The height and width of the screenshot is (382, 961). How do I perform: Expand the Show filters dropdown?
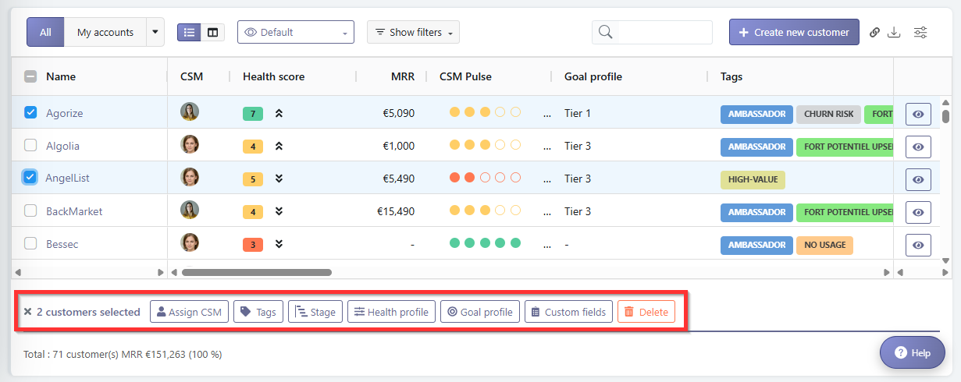click(413, 32)
